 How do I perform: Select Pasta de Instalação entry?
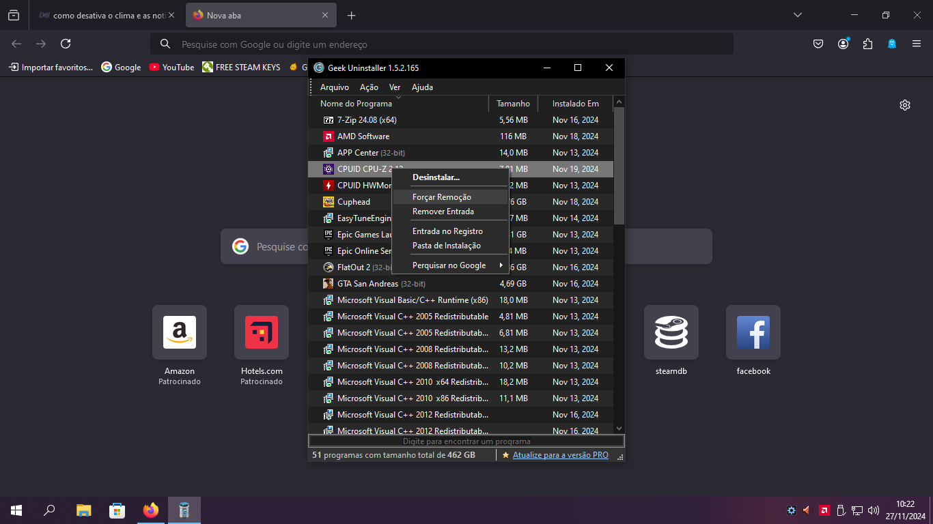[447, 246]
